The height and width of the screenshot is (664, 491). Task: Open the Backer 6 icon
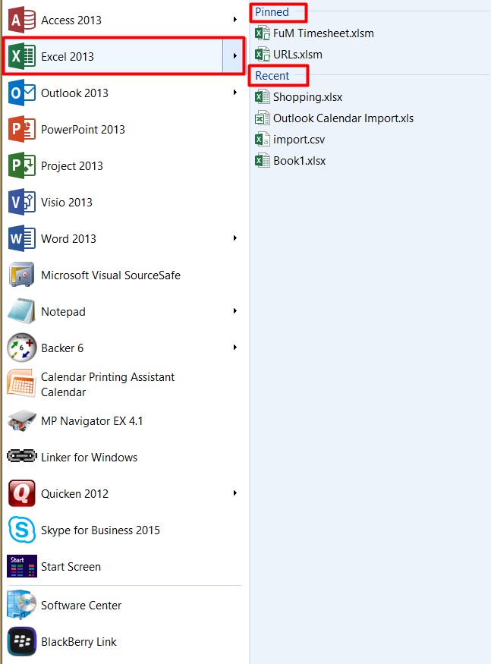click(21, 348)
